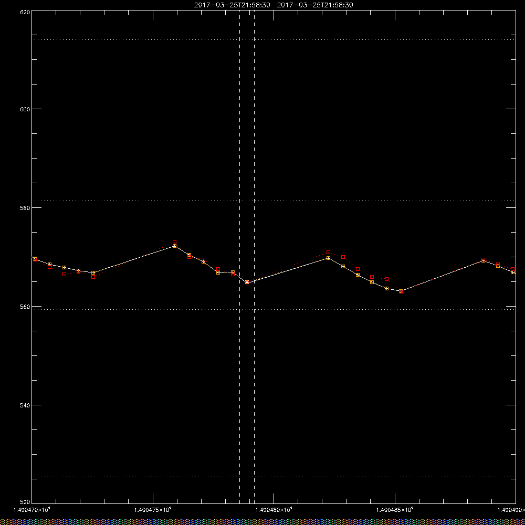525x525 pixels.
Task: Click the highest red square data point
Action: [174, 242]
